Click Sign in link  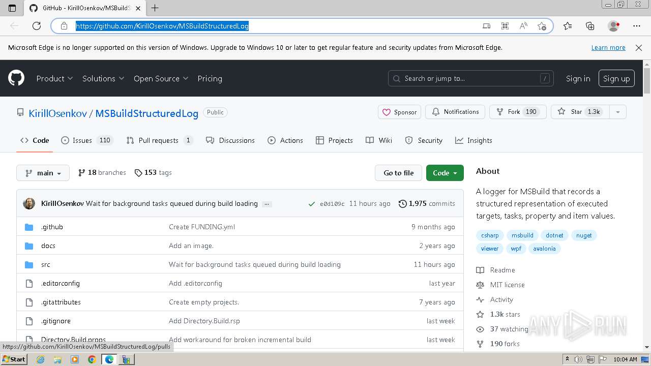coord(578,78)
